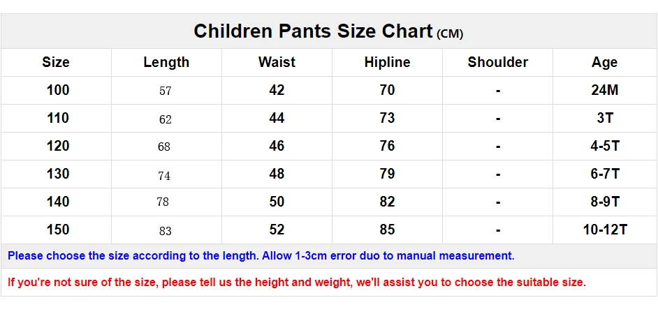Image resolution: width=658 pixels, height=314 pixels.
Task: Select size 150 row label
Action: click(58, 230)
